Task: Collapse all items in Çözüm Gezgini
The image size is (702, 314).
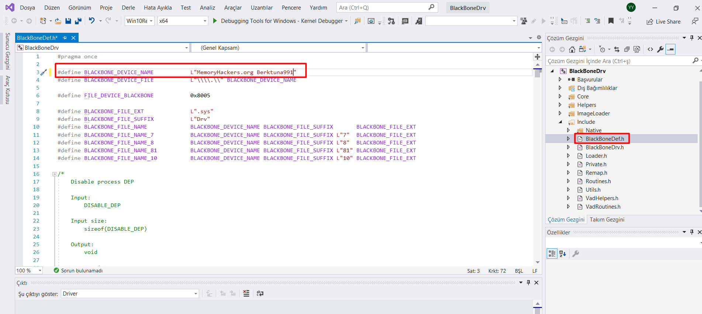Action: 626,49
